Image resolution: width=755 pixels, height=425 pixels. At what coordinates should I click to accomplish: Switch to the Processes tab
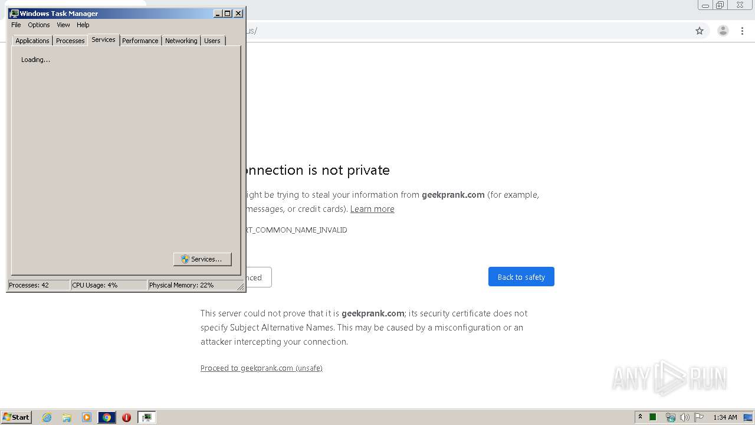click(70, 41)
